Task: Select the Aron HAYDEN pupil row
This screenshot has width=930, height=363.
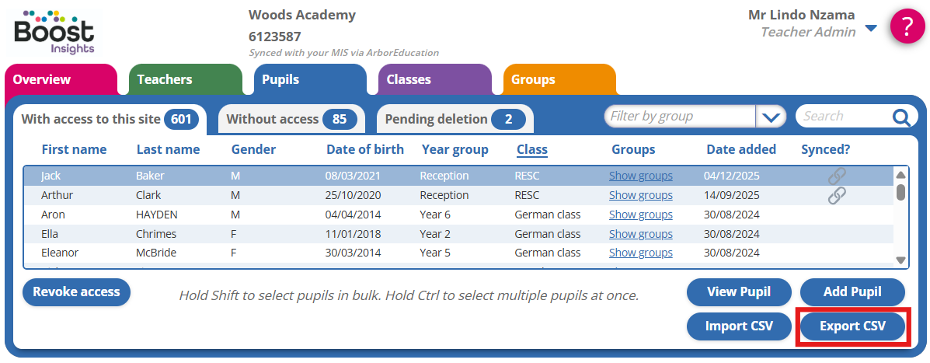Action: point(311,215)
